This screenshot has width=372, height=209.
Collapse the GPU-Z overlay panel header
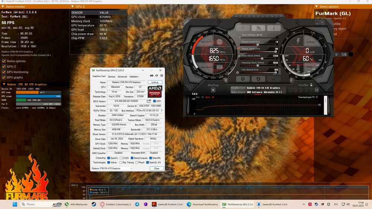click(x=99, y=7)
